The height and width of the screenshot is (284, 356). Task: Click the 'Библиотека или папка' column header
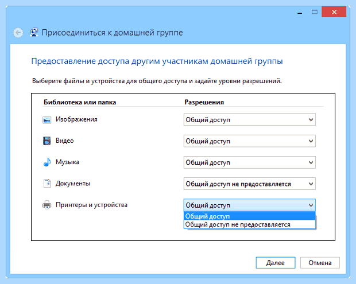point(80,102)
